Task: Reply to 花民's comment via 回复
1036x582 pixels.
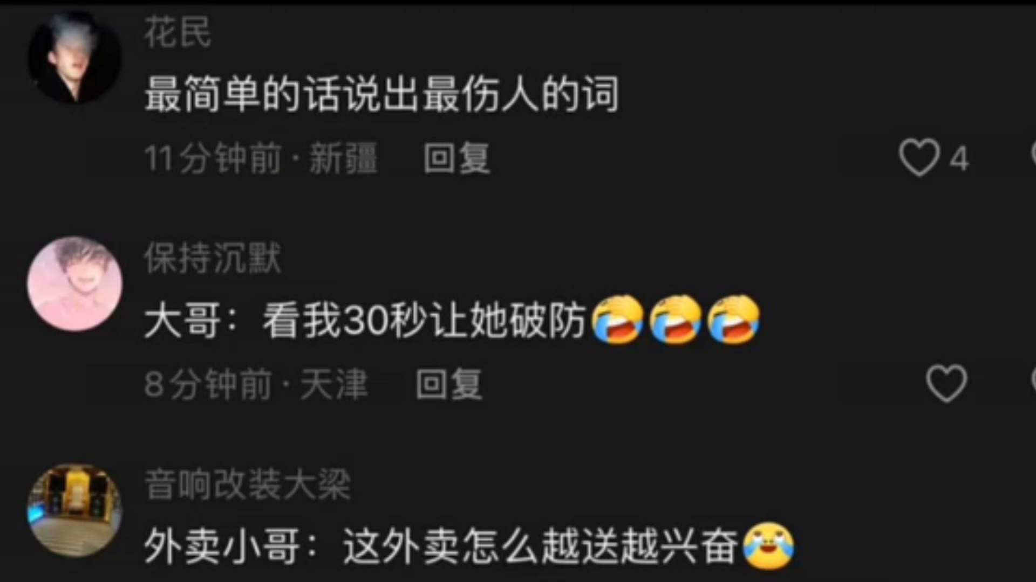Action: coord(456,158)
